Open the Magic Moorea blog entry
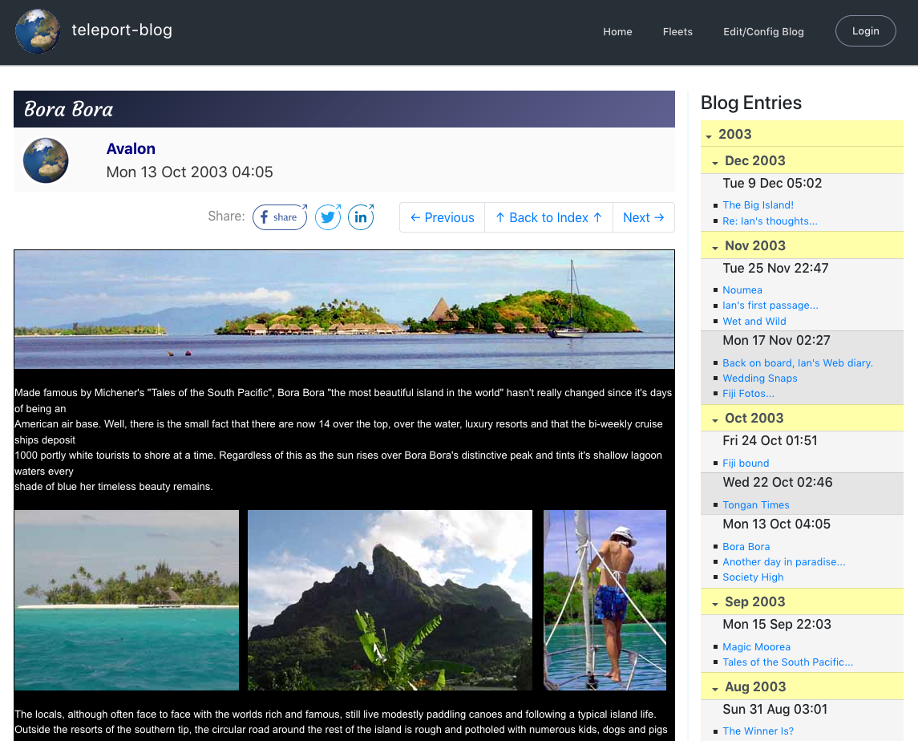This screenshot has width=918, height=741. pos(756,647)
